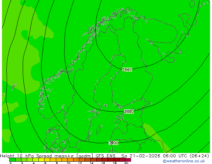Click the orange legend swatch after 10
The image size is (212, 164).
click(70, 160)
